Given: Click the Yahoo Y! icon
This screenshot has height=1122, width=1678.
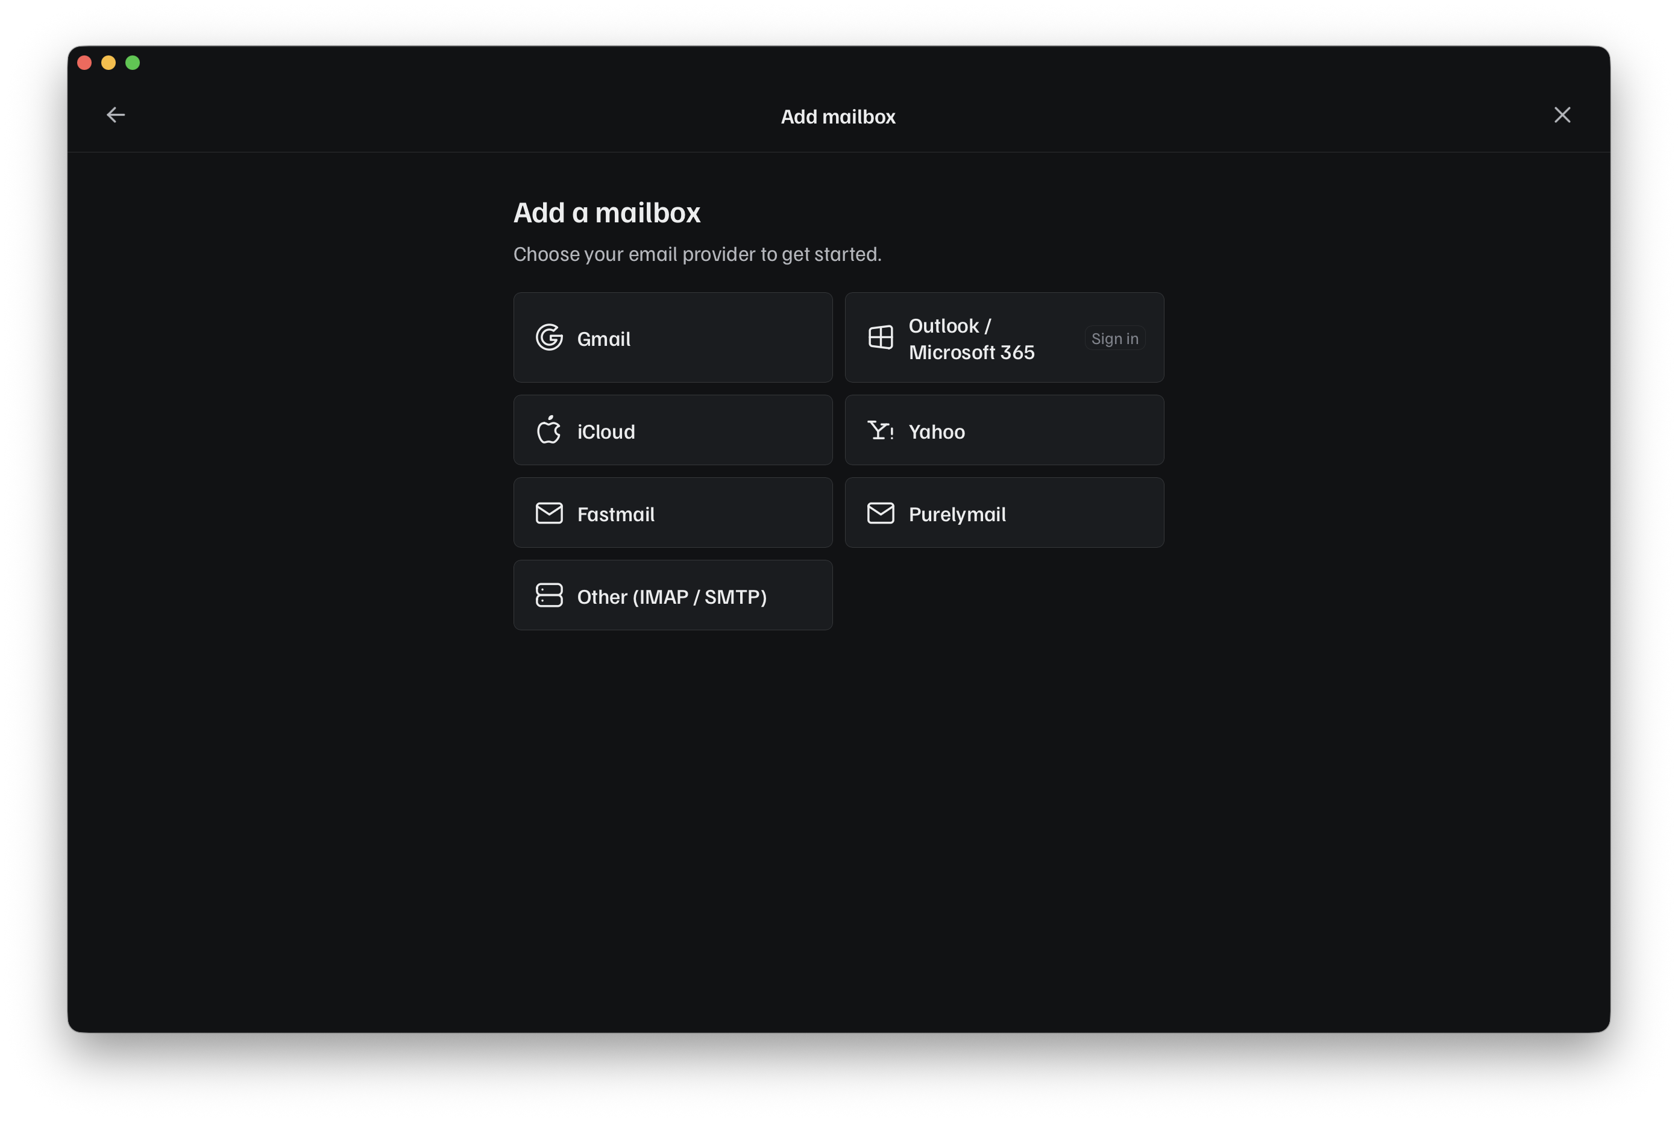Looking at the screenshot, I should [880, 430].
